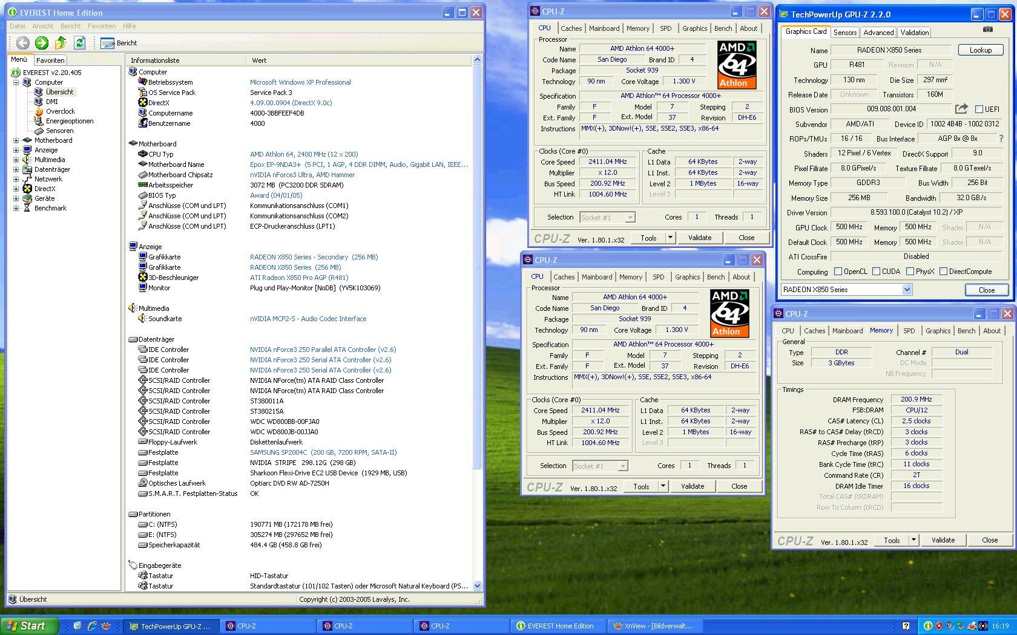Open the Favoriten menu in EVEREST
Image resolution: width=1017 pixels, height=635 pixels.
tap(102, 26)
